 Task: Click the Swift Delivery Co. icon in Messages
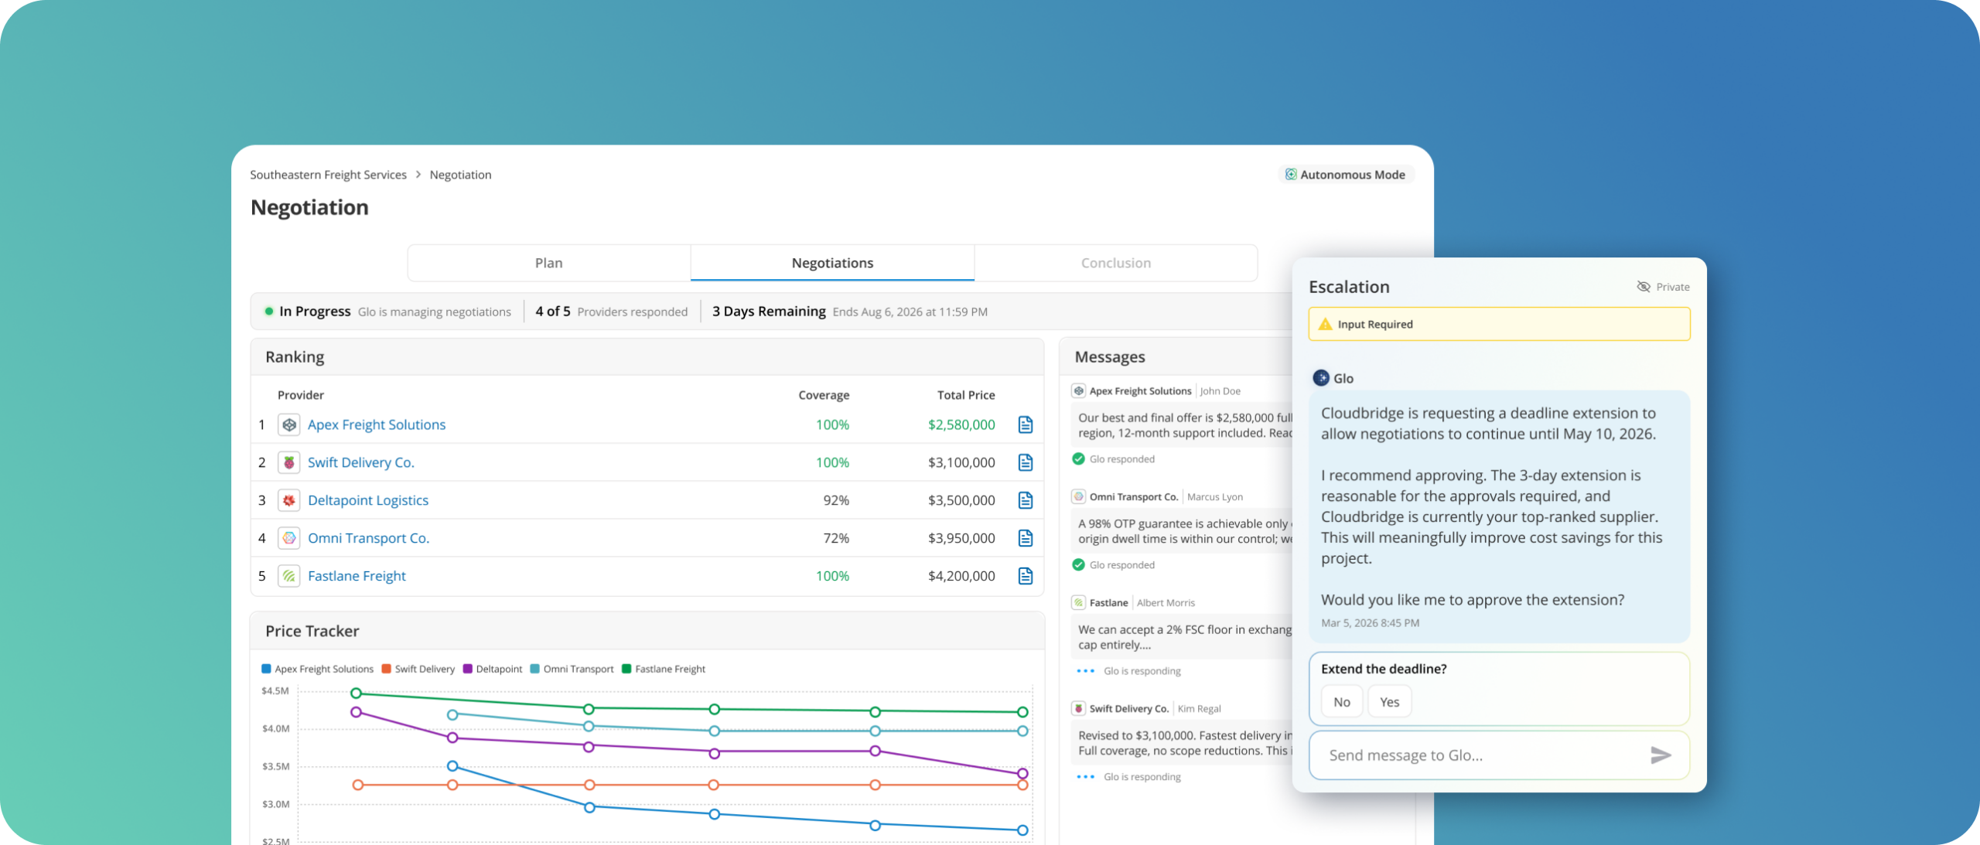pyautogui.click(x=1079, y=709)
